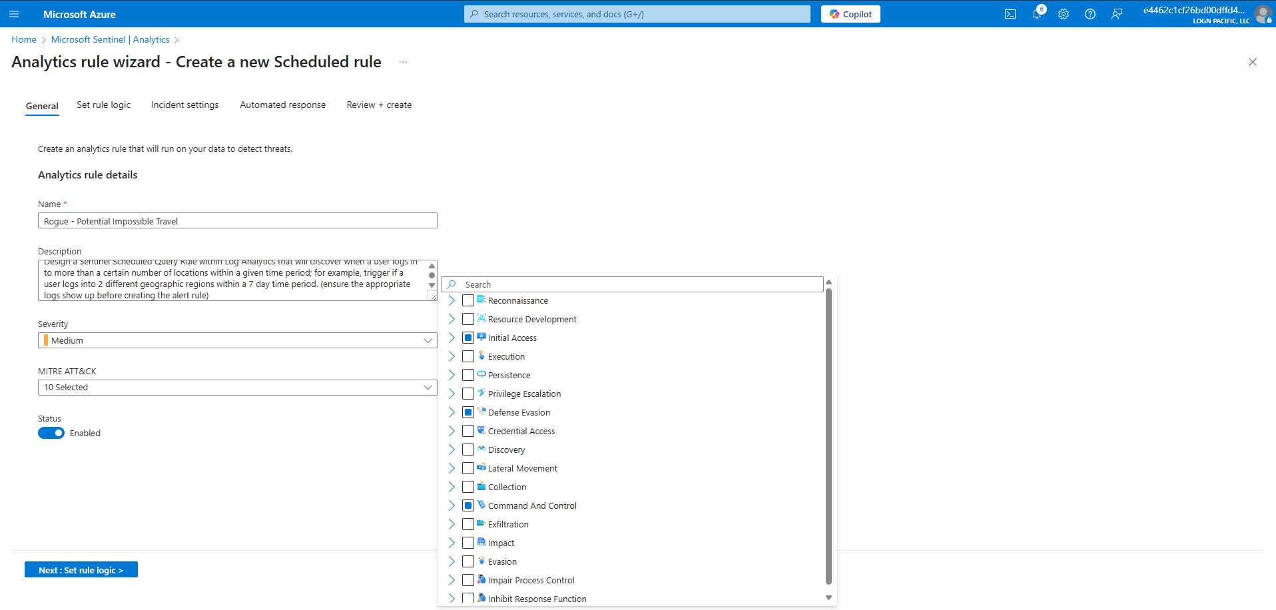Expand the Initial Access tactic chevron
The image size is (1276, 610).
click(452, 338)
